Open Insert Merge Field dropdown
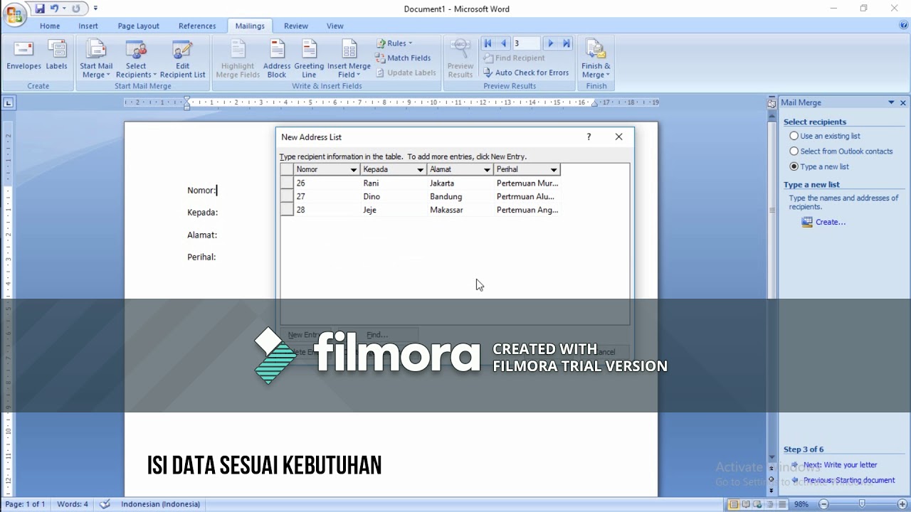Image resolution: width=911 pixels, height=512 pixels. pos(349,59)
